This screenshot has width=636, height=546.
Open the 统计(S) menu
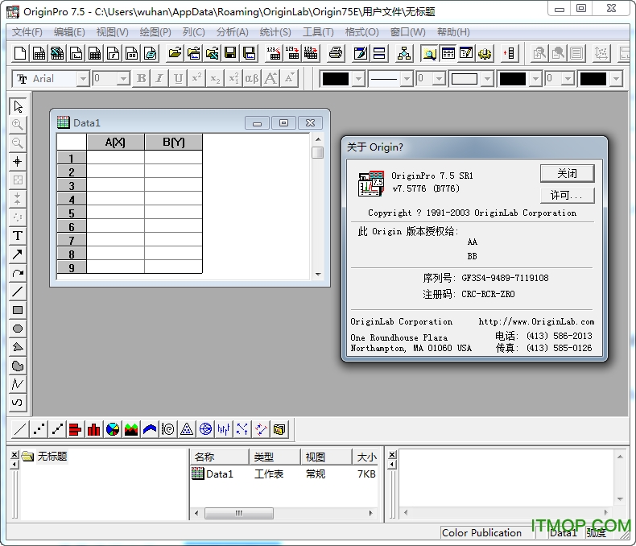tap(275, 32)
